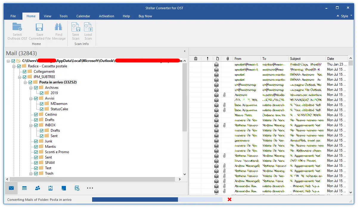The height and width of the screenshot is (208, 358).
Task: Switch to the View ribbon tab
Action: tap(48, 16)
